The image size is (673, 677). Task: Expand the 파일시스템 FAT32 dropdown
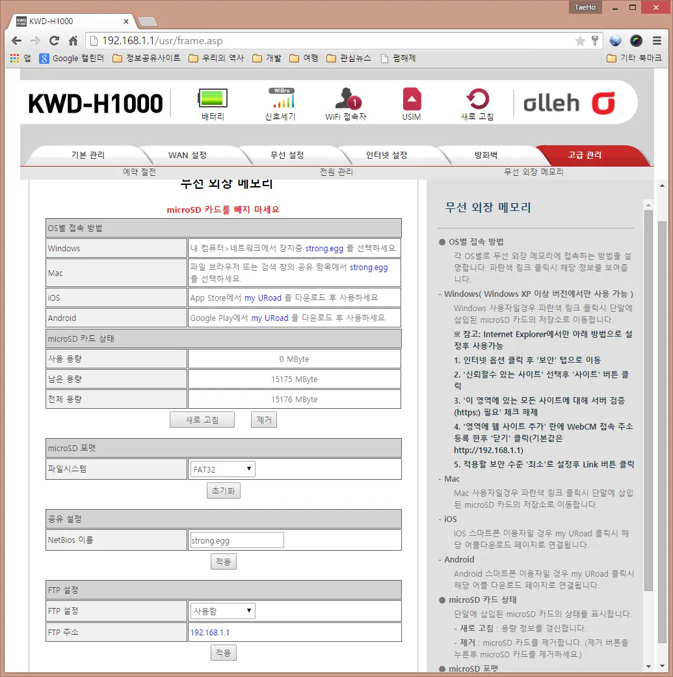click(222, 469)
